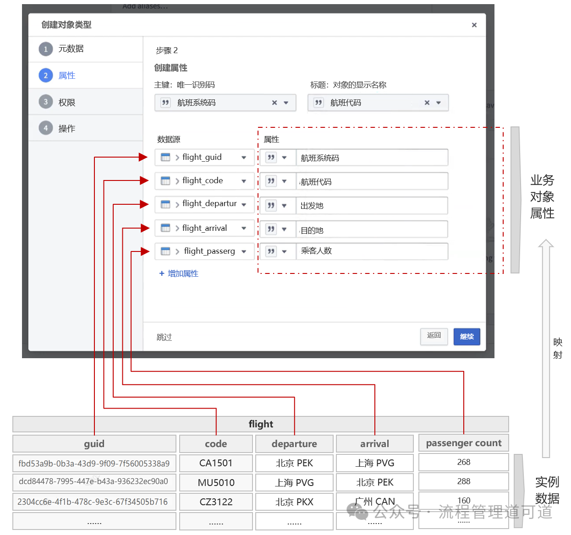Go to step 1 元数据
The image size is (571, 535).
point(71,49)
